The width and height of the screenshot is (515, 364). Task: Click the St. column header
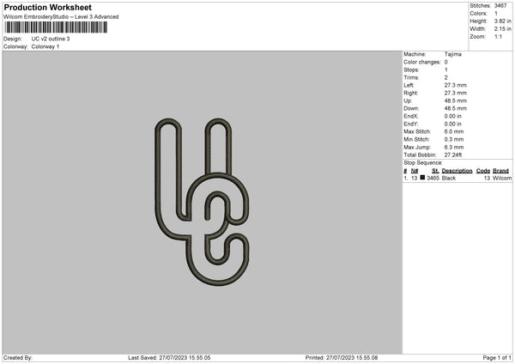pos(435,171)
